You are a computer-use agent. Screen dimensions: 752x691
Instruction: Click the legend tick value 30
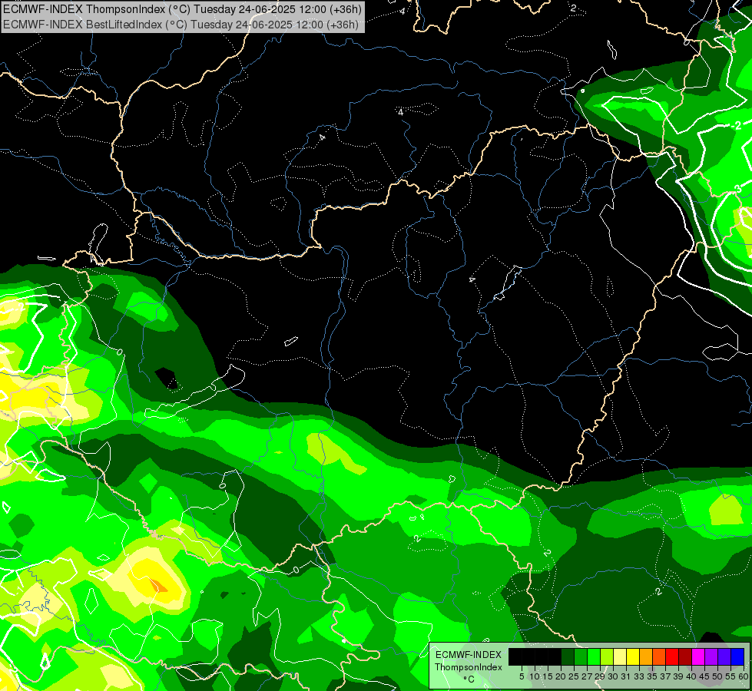[613, 676]
